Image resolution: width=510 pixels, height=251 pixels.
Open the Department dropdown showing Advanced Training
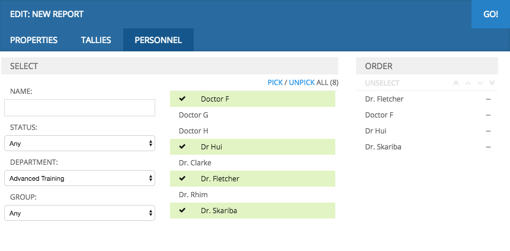click(x=80, y=178)
